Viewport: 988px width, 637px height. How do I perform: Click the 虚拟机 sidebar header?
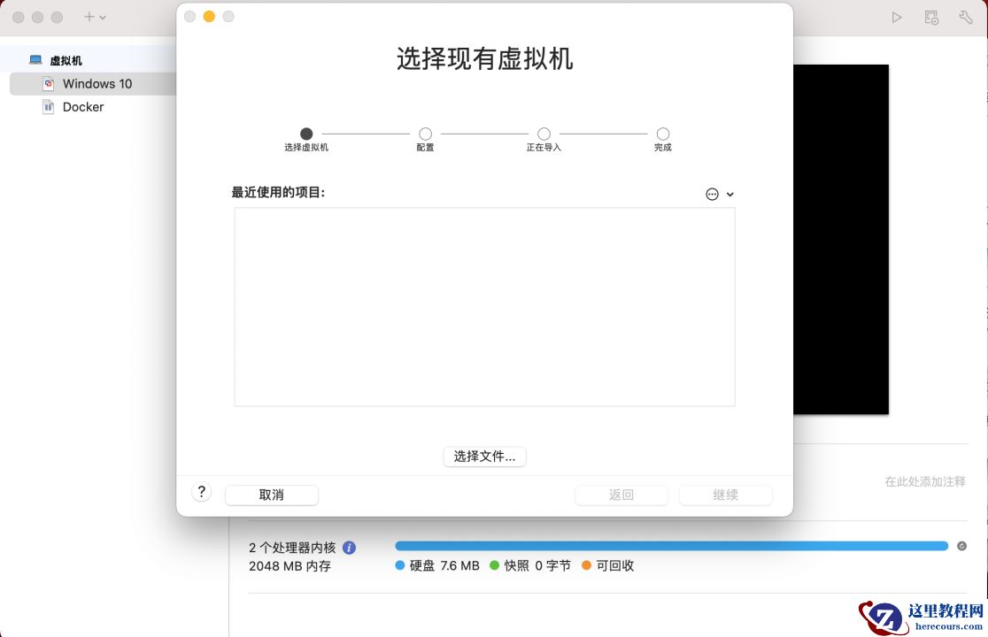[x=66, y=60]
